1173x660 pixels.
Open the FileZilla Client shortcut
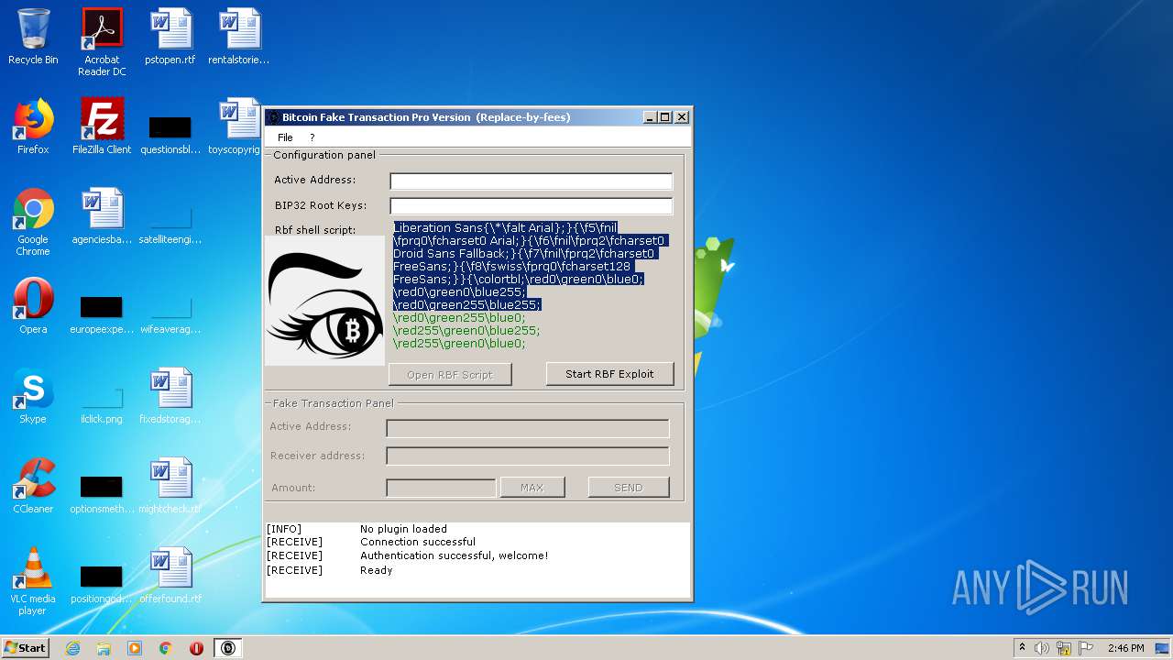tap(102, 126)
